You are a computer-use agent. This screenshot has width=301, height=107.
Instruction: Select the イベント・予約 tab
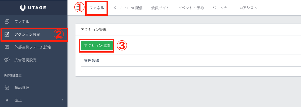pos(191,8)
